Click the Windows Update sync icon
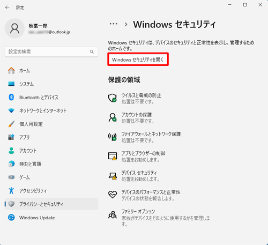Viewport: 268px width, 245px height. coord(11,218)
